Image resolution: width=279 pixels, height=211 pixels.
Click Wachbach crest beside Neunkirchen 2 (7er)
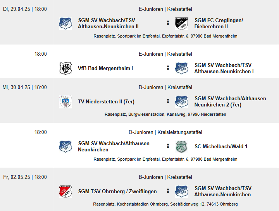[x=182, y=102]
